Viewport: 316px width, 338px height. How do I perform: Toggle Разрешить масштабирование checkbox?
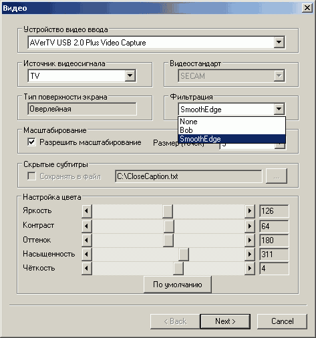31,142
